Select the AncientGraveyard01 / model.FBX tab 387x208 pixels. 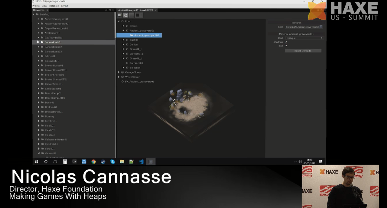(x=135, y=10)
